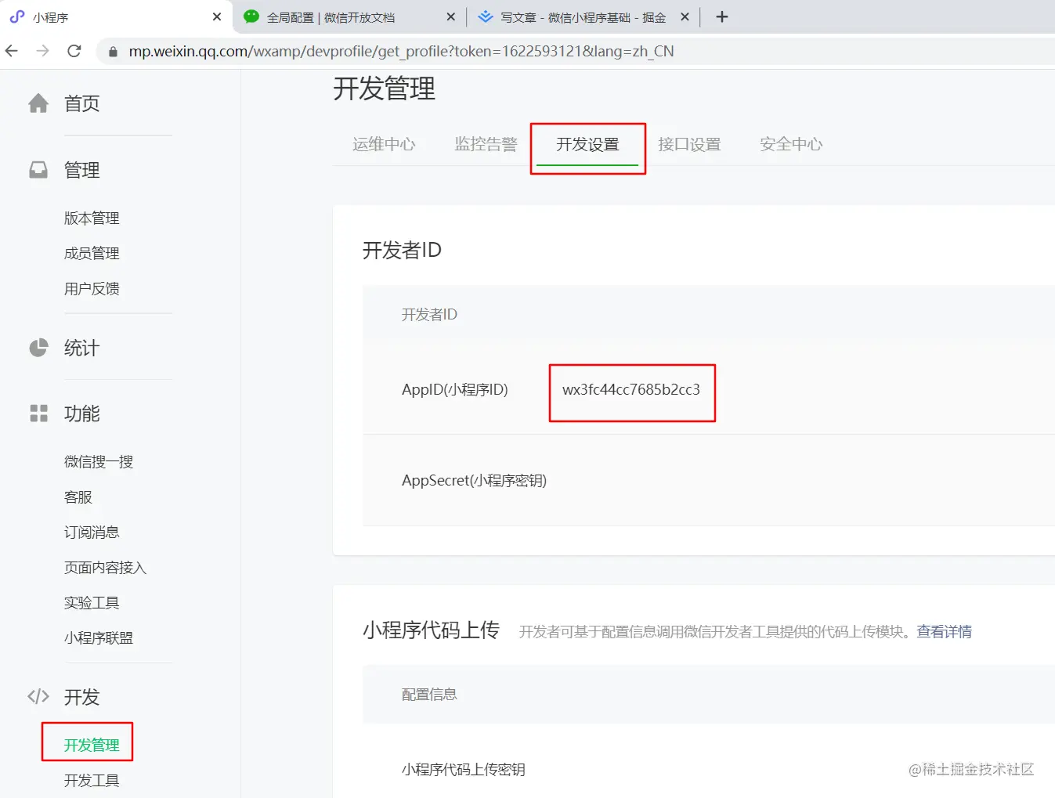Screen dimensions: 1055x798
Task: Click the 功能 sidebar section
Action: [81, 413]
